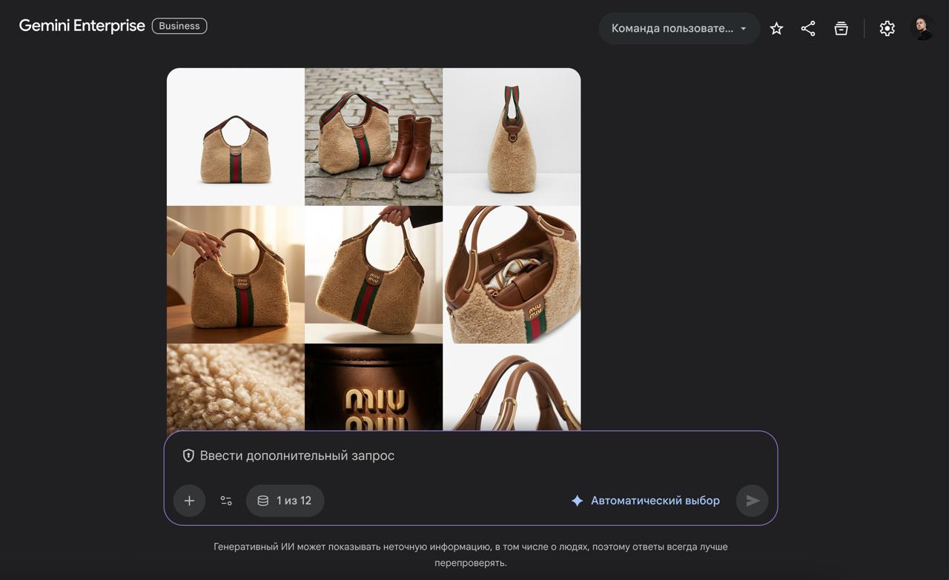Click the hand touching bag handle image
The width and height of the screenshot is (949, 580).
point(235,274)
